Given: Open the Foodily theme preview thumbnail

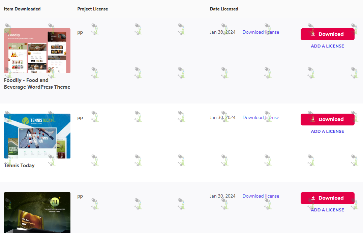Looking at the screenshot, I should point(37,51).
